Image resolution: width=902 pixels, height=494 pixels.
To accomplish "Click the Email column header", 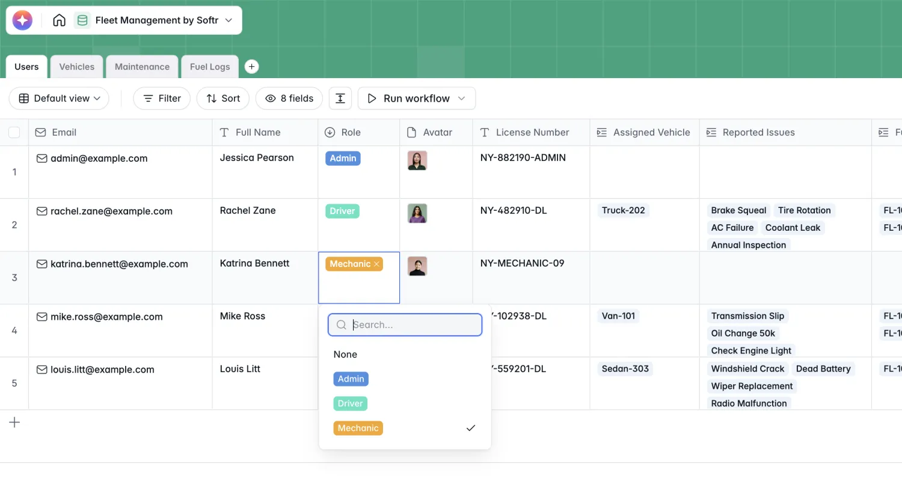I will (x=120, y=132).
